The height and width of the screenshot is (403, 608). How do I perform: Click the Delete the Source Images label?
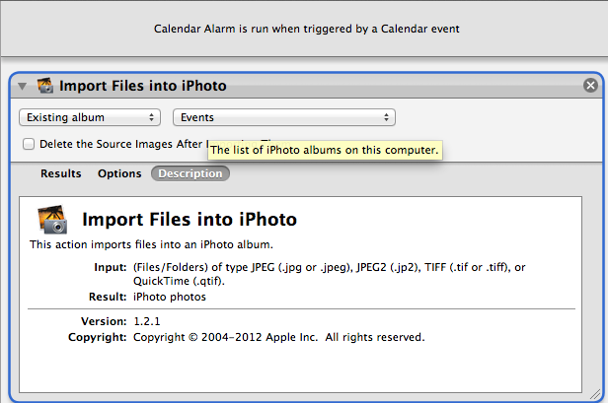point(121,144)
